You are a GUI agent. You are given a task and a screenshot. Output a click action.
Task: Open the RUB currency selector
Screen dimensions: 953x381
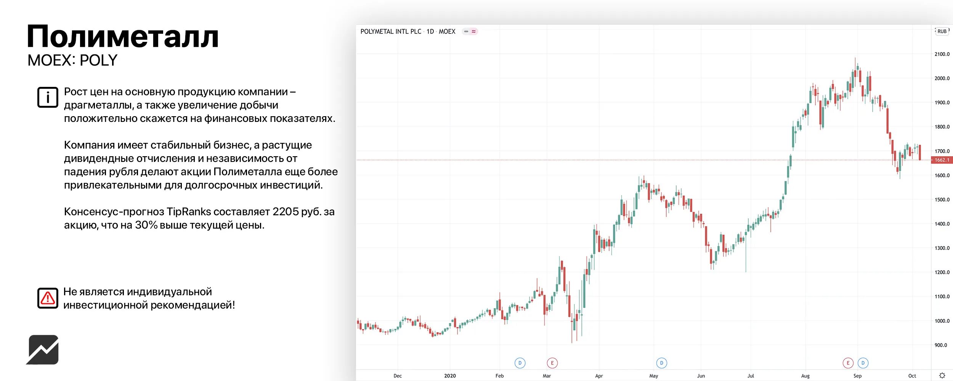click(942, 31)
